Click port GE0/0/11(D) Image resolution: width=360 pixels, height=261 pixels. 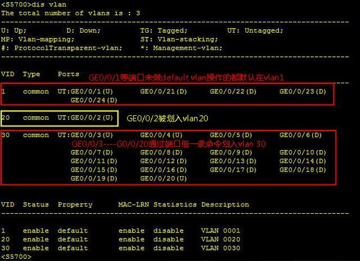pyautogui.click(x=94, y=161)
